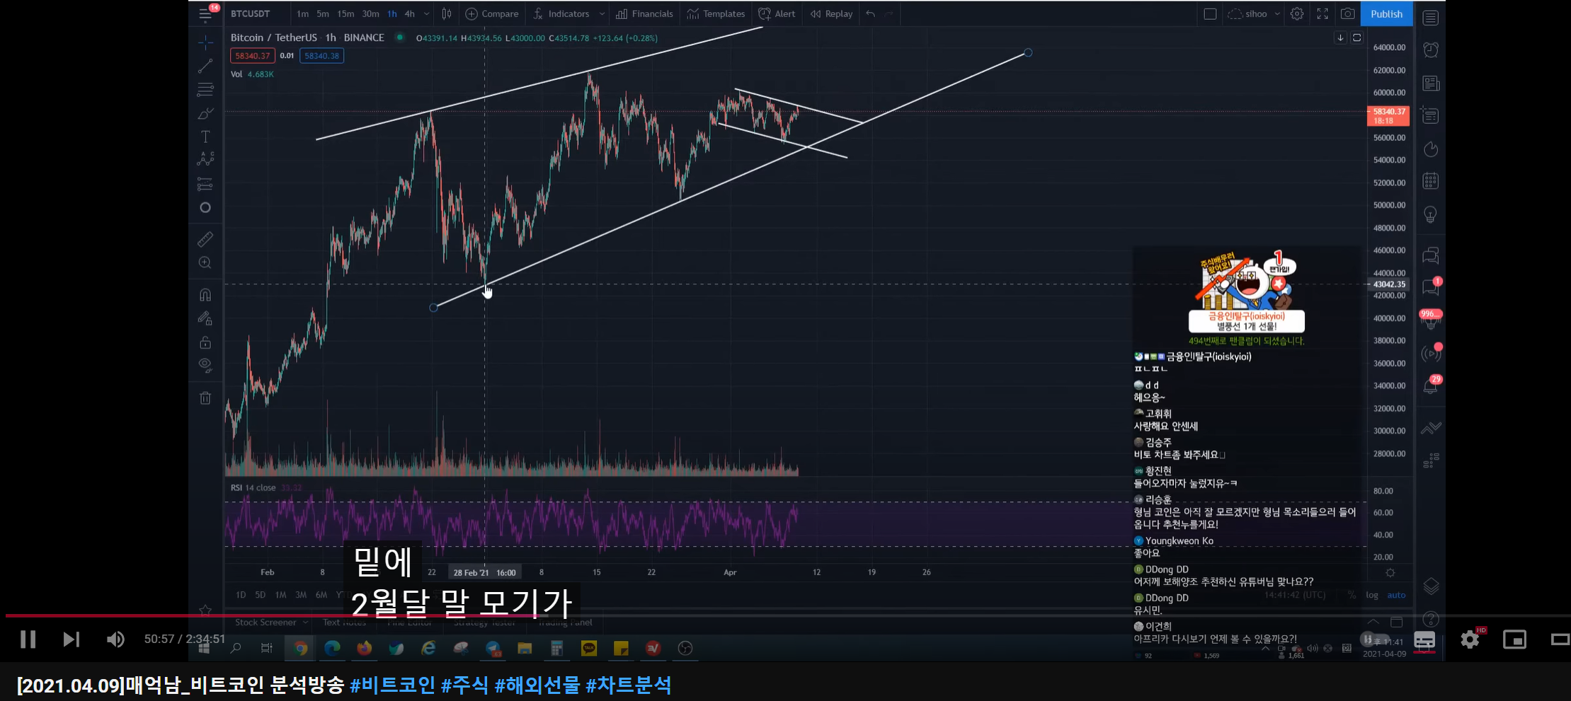Click the BTCUSDT symbol search field

point(250,13)
